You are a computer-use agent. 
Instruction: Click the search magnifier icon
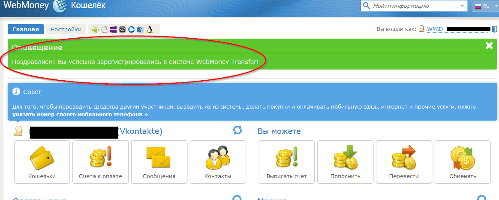366,6
